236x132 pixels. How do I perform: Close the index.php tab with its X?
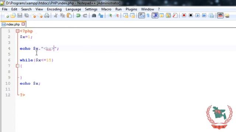[x=23, y=24]
